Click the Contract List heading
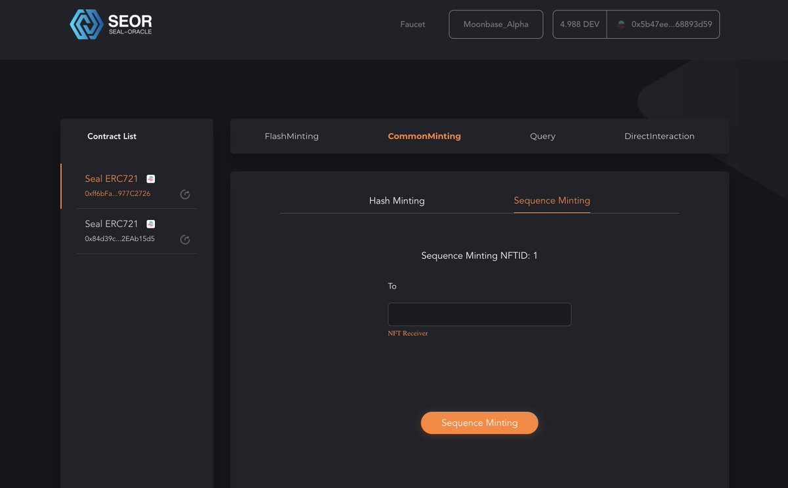The height and width of the screenshot is (488, 788). click(x=112, y=136)
